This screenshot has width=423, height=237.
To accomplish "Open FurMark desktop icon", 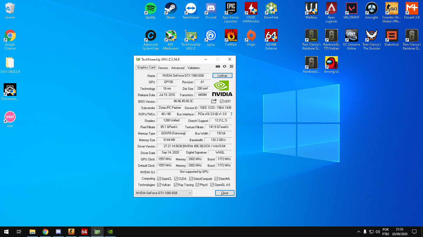I will (x=231, y=38).
